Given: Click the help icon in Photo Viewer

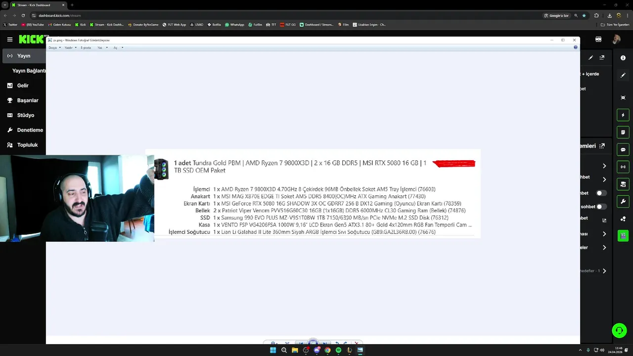Looking at the screenshot, I should click(x=576, y=47).
